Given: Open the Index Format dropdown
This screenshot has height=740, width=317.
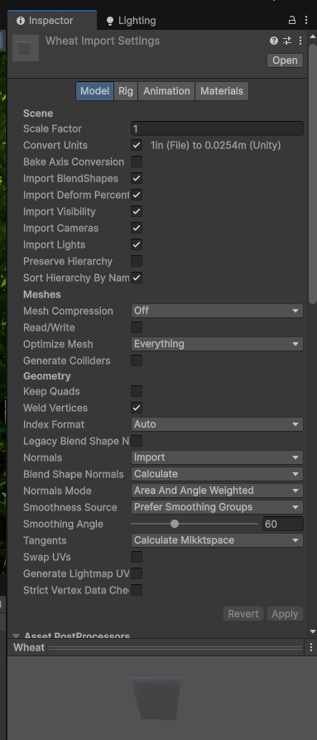Looking at the screenshot, I should (x=217, y=424).
